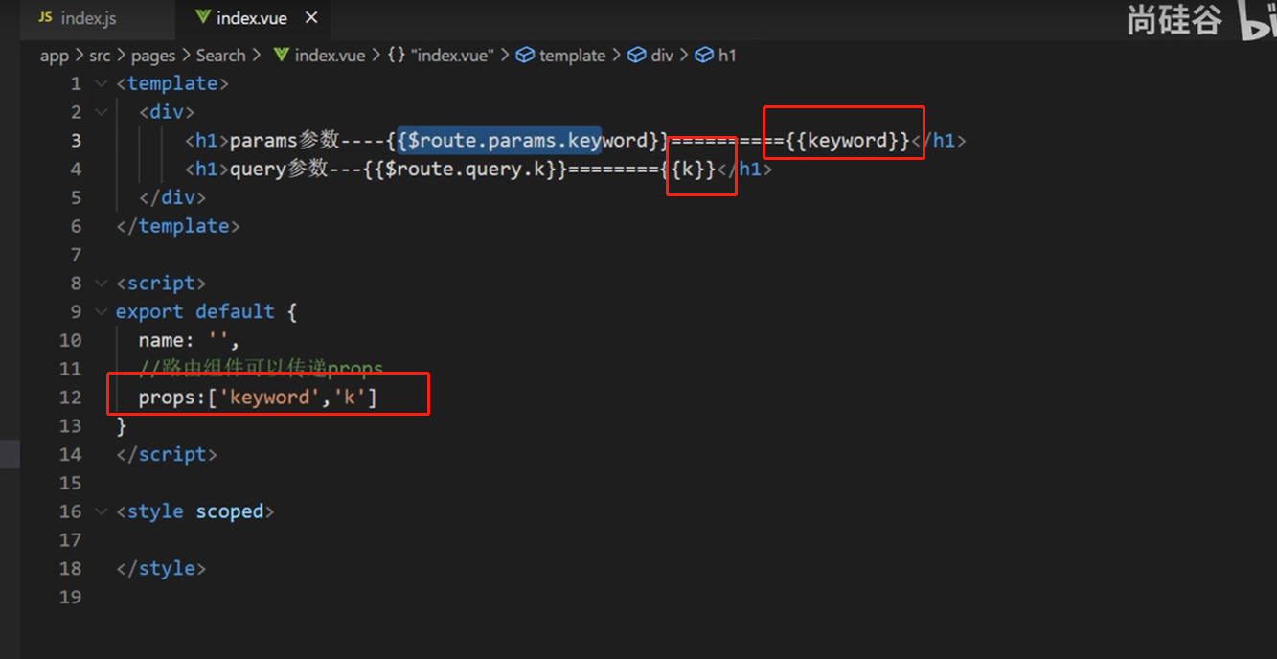Click the JS file icon on index.js tab

pyautogui.click(x=45, y=18)
